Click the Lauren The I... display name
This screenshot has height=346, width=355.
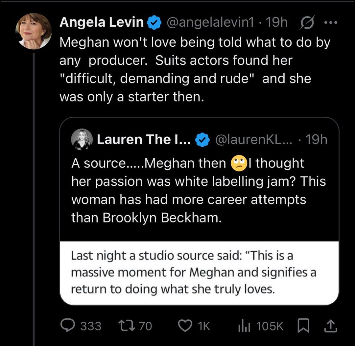click(x=143, y=140)
